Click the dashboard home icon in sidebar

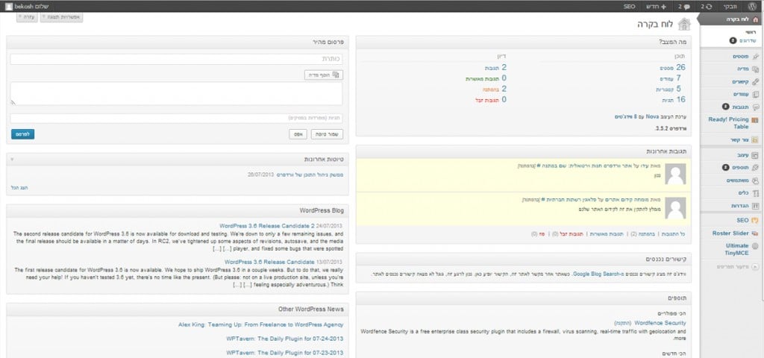tap(756, 19)
